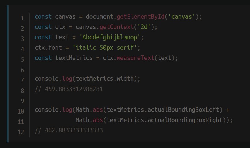Click actualBoundingBoxLeft on line 10
The image size is (250, 148).
183,110
